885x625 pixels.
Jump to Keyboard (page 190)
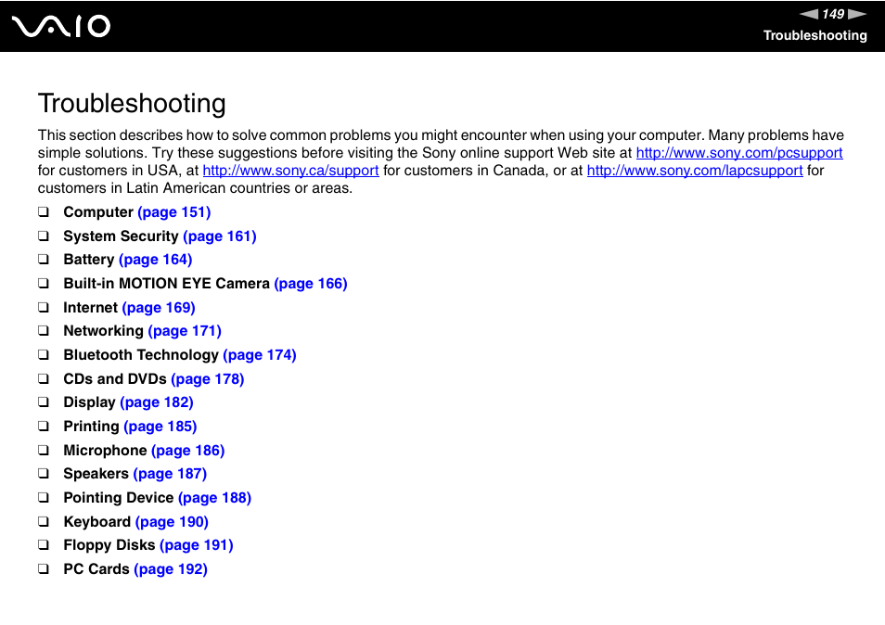[x=173, y=522]
